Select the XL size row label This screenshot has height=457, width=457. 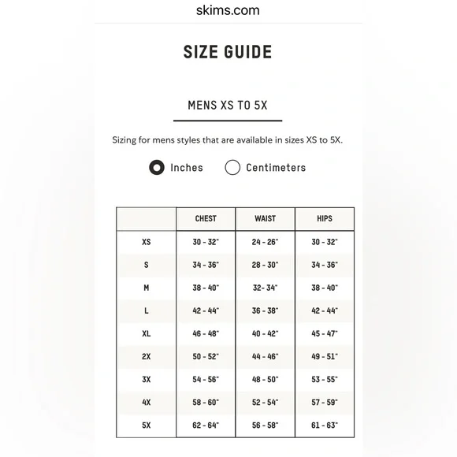coord(147,333)
